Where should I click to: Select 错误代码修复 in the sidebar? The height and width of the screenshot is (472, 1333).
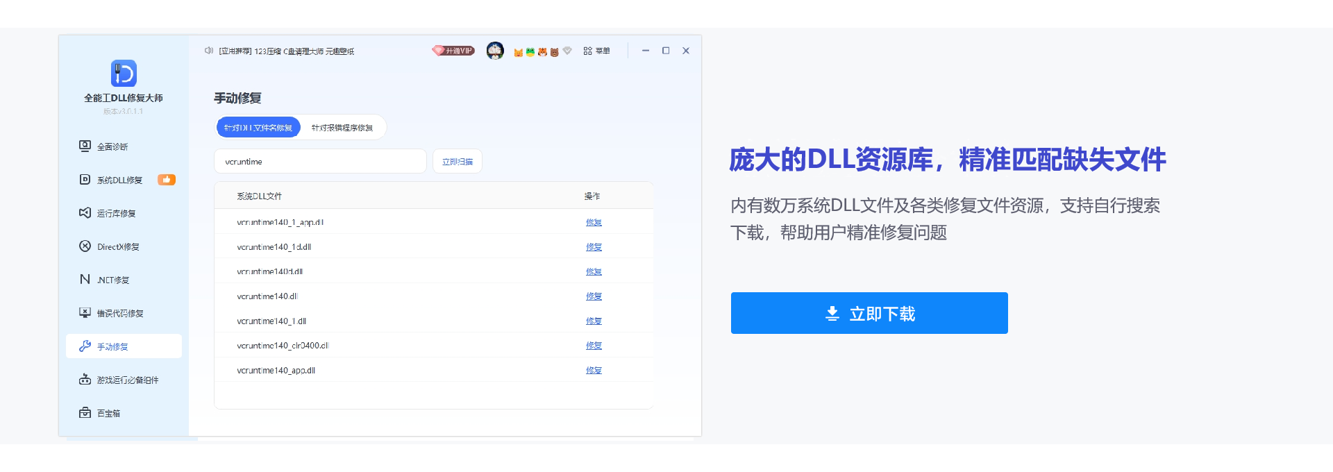coord(119,313)
